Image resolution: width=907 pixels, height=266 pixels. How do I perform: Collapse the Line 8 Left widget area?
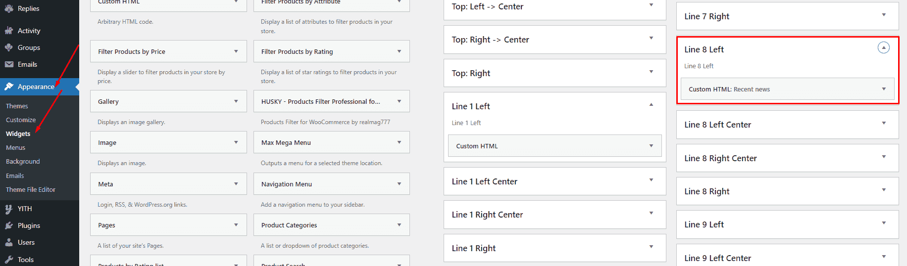(x=883, y=48)
